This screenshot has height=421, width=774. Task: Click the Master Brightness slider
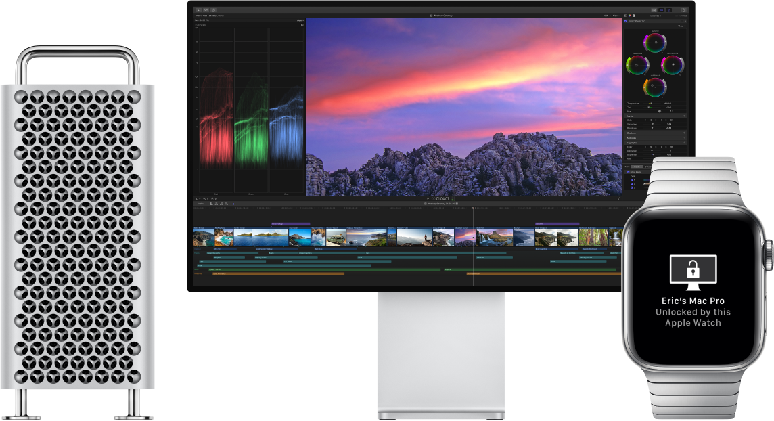click(x=652, y=128)
